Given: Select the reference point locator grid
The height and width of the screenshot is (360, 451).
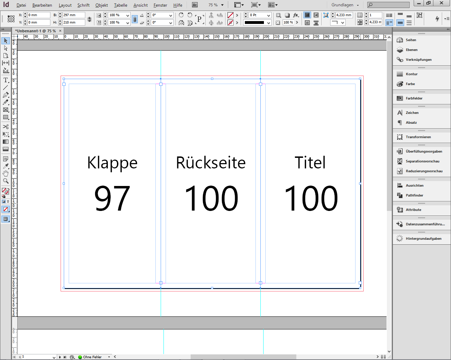Looking at the screenshot, I should [x=11, y=19].
